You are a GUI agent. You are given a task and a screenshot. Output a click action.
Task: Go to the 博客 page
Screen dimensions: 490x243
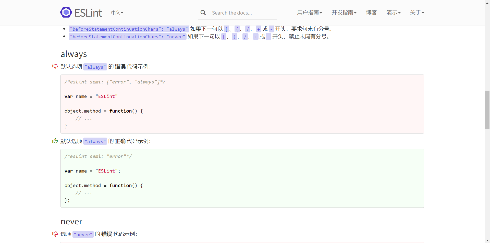(371, 13)
